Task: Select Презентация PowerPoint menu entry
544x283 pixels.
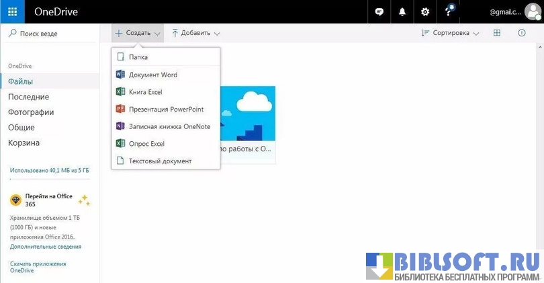Action: coord(166,109)
